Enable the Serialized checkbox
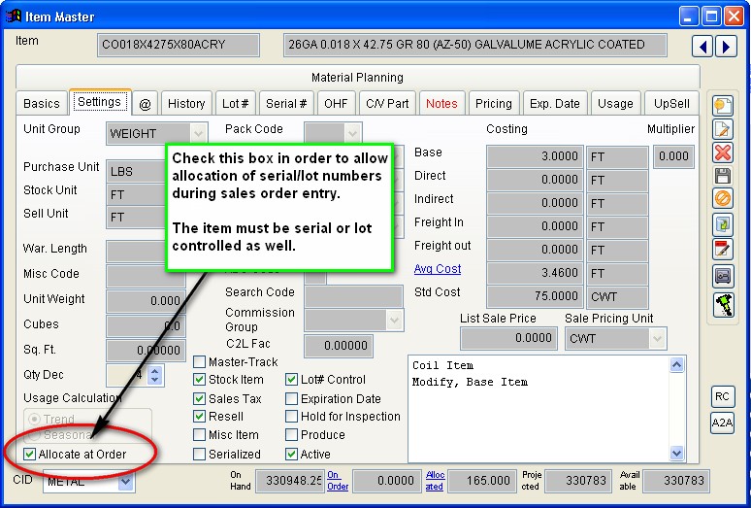The height and width of the screenshot is (508, 751). click(x=200, y=454)
